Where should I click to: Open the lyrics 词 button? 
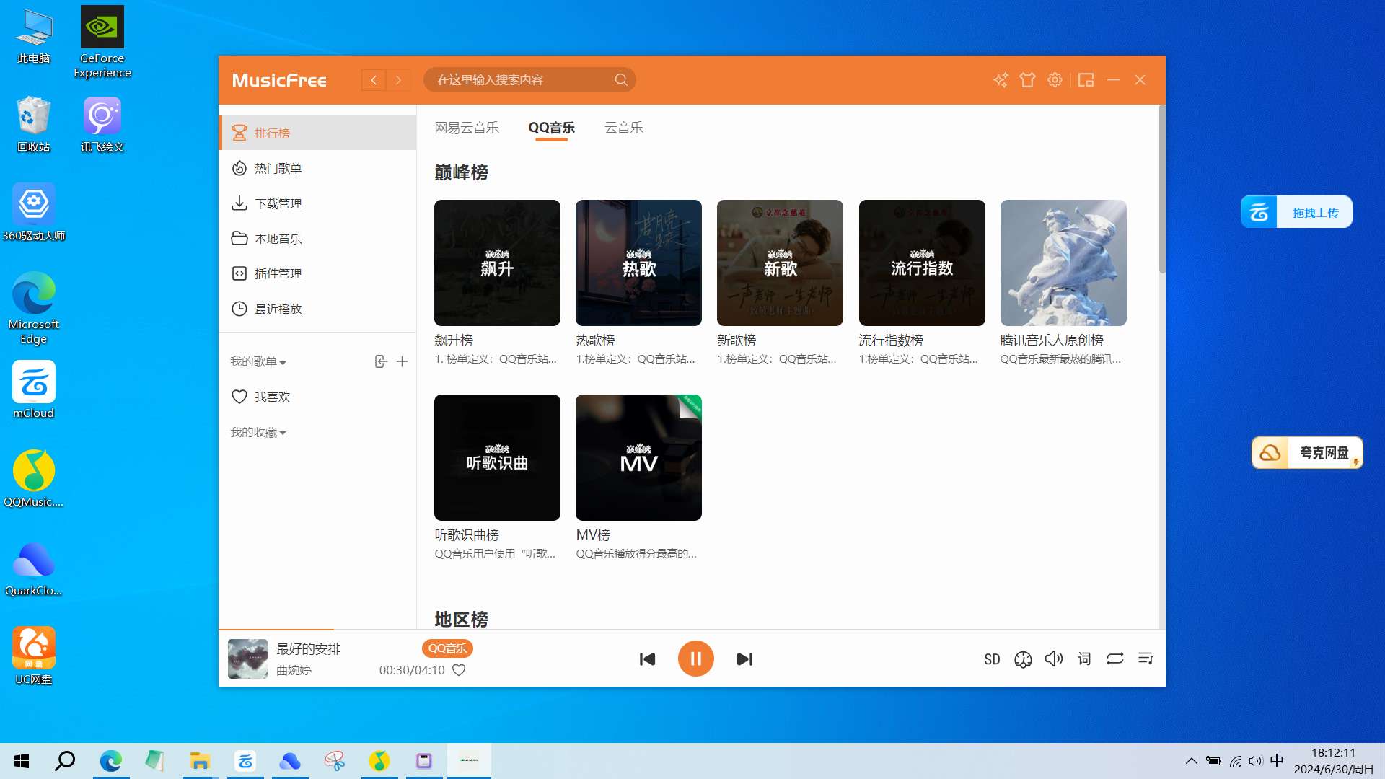[1084, 659]
